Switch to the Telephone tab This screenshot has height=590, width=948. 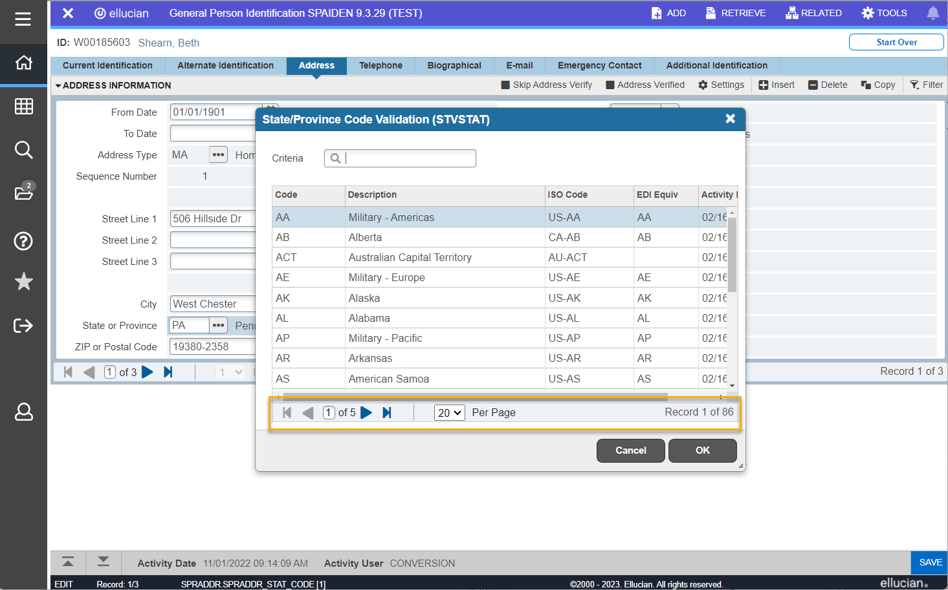(380, 66)
